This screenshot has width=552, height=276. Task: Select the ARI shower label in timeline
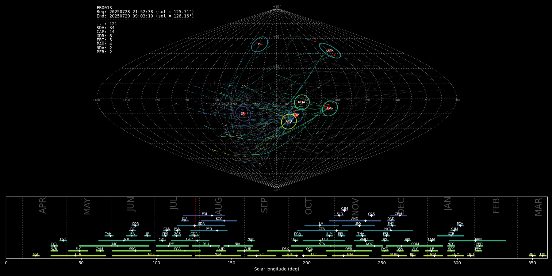click(126, 239)
